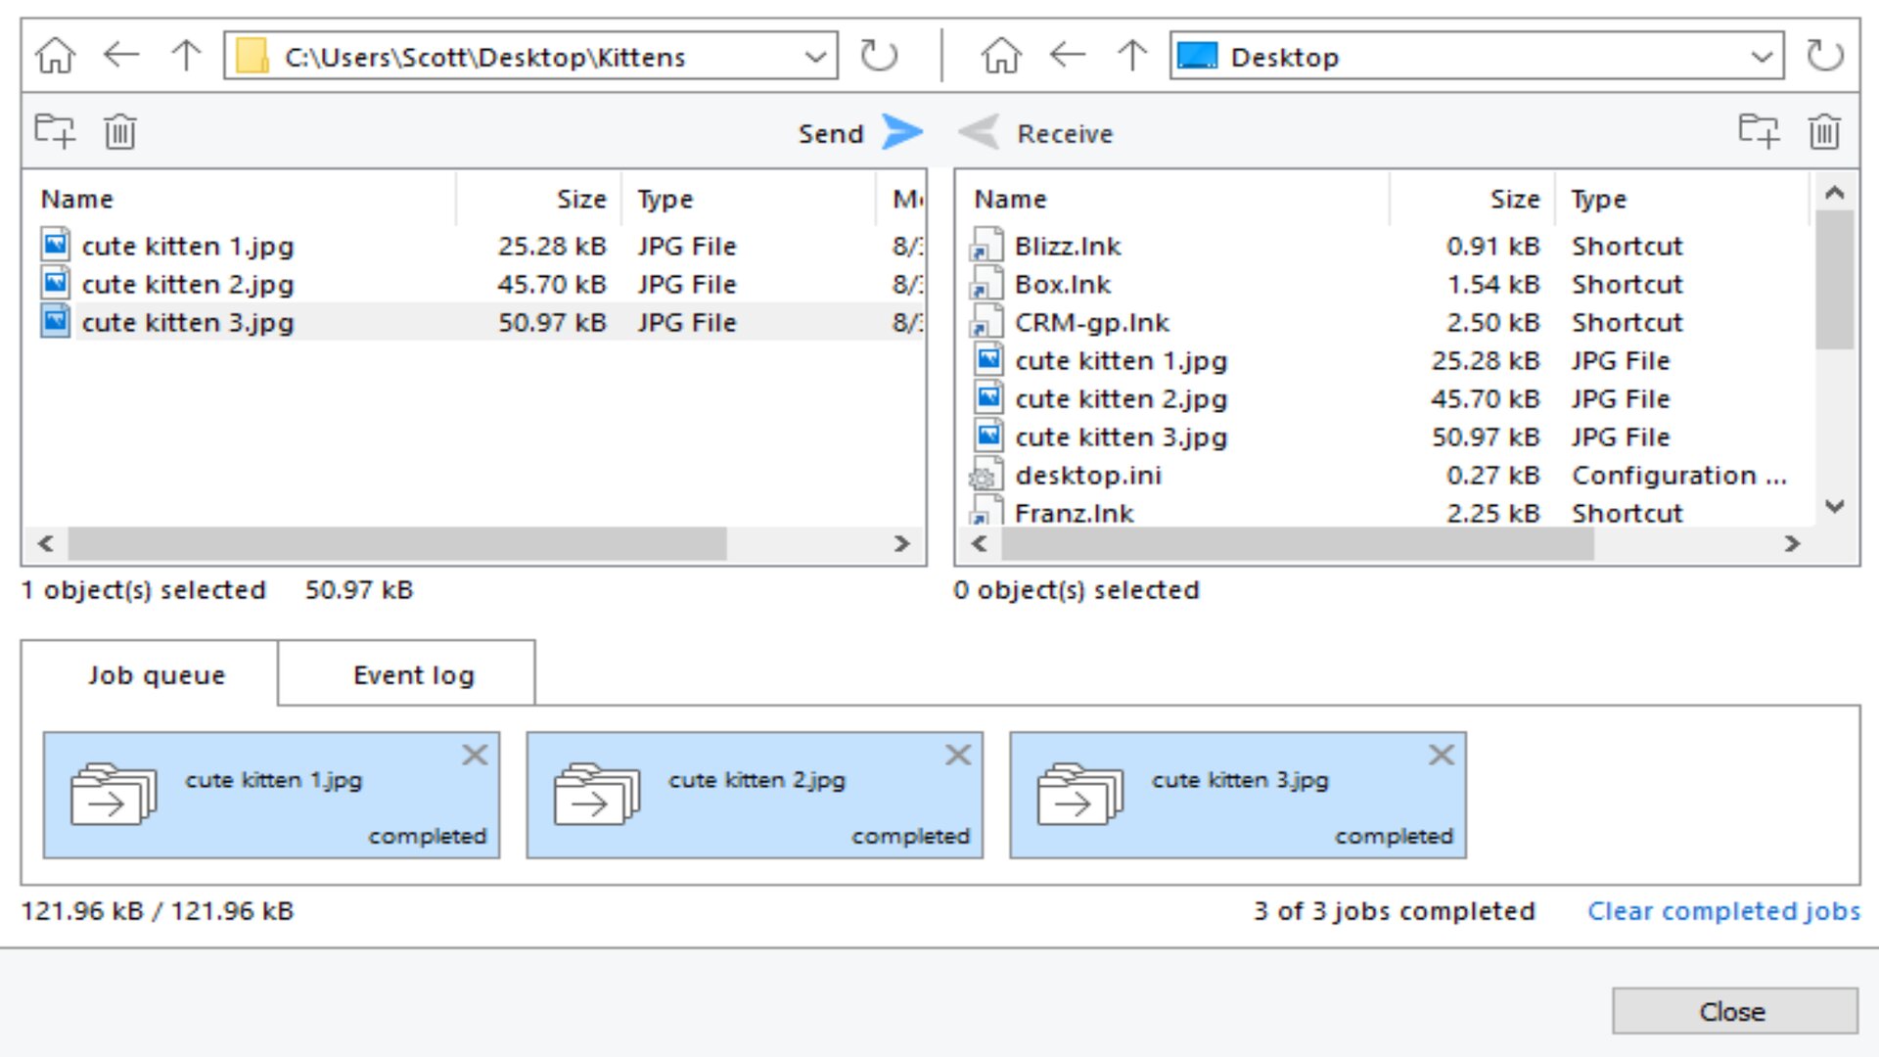
Task: Click the Receive arrow icon
Action: coord(976,133)
